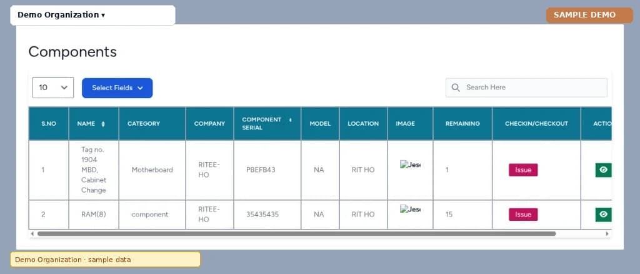Click the CATEGORY column header
640x274 pixels.
pyautogui.click(x=152, y=124)
